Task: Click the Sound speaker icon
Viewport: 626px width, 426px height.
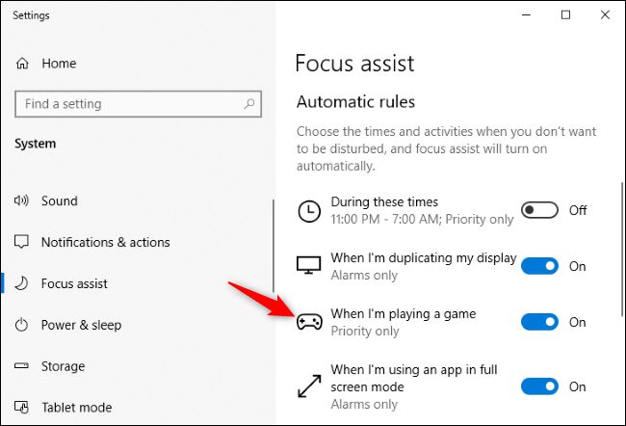Action: coord(21,200)
